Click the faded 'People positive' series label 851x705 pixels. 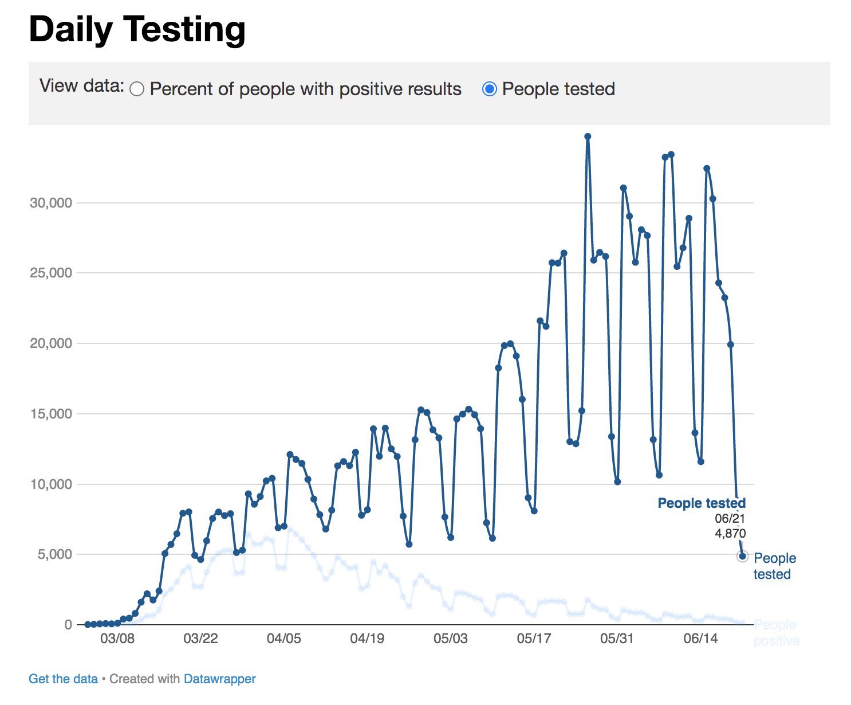tap(776, 632)
